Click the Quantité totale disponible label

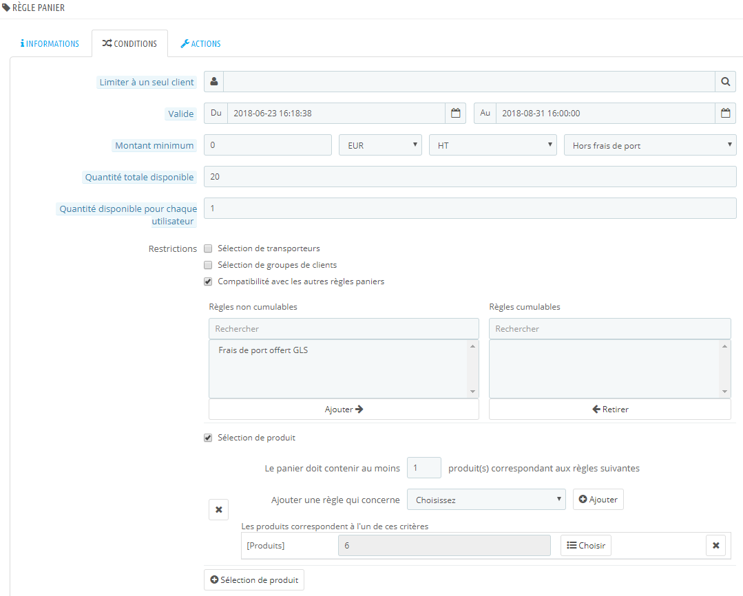pos(139,177)
